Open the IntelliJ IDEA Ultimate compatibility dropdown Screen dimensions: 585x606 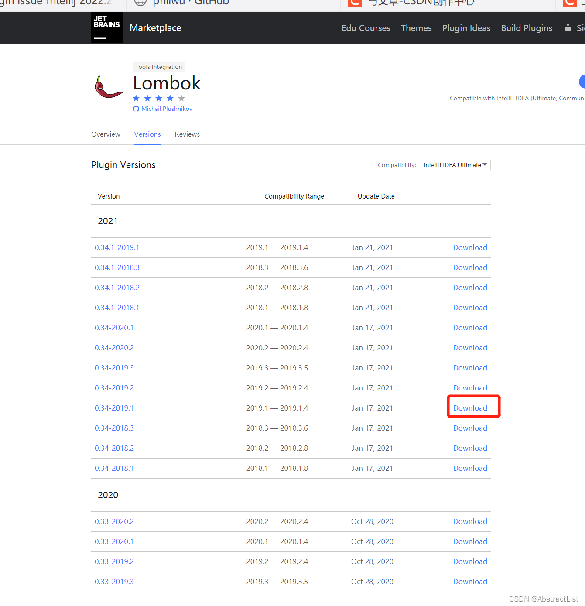(455, 165)
